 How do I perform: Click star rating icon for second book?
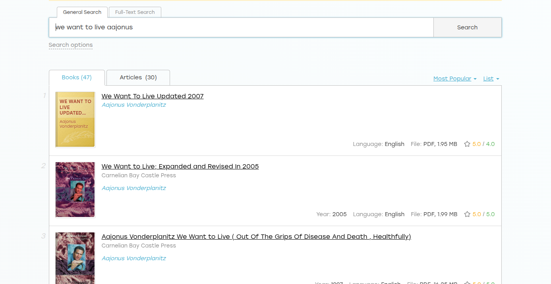[467, 214]
